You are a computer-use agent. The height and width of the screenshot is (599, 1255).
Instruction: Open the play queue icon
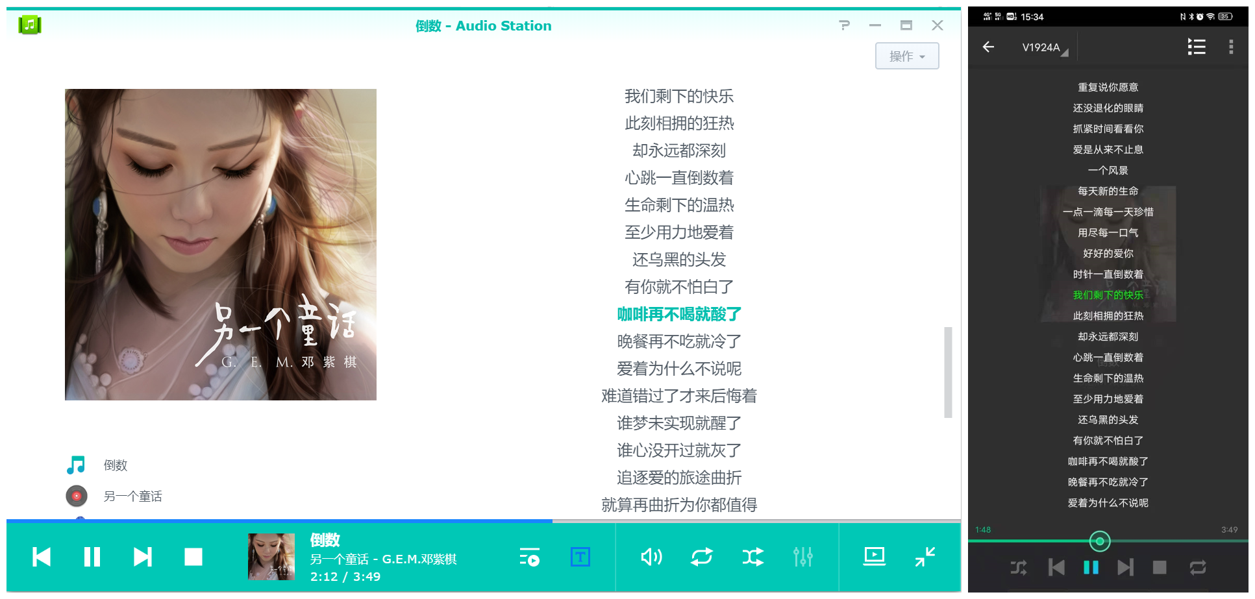click(x=530, y=557)
